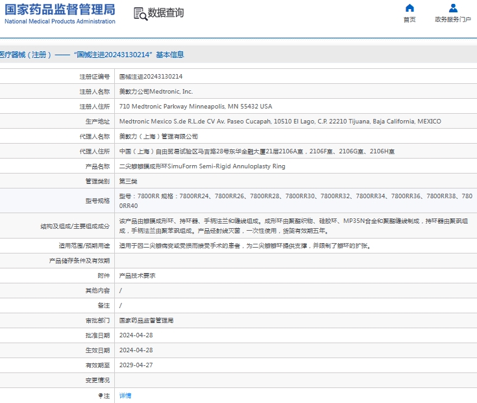Click agent name 美敦力(上海)管理有限公司

(x=158, y=136)
